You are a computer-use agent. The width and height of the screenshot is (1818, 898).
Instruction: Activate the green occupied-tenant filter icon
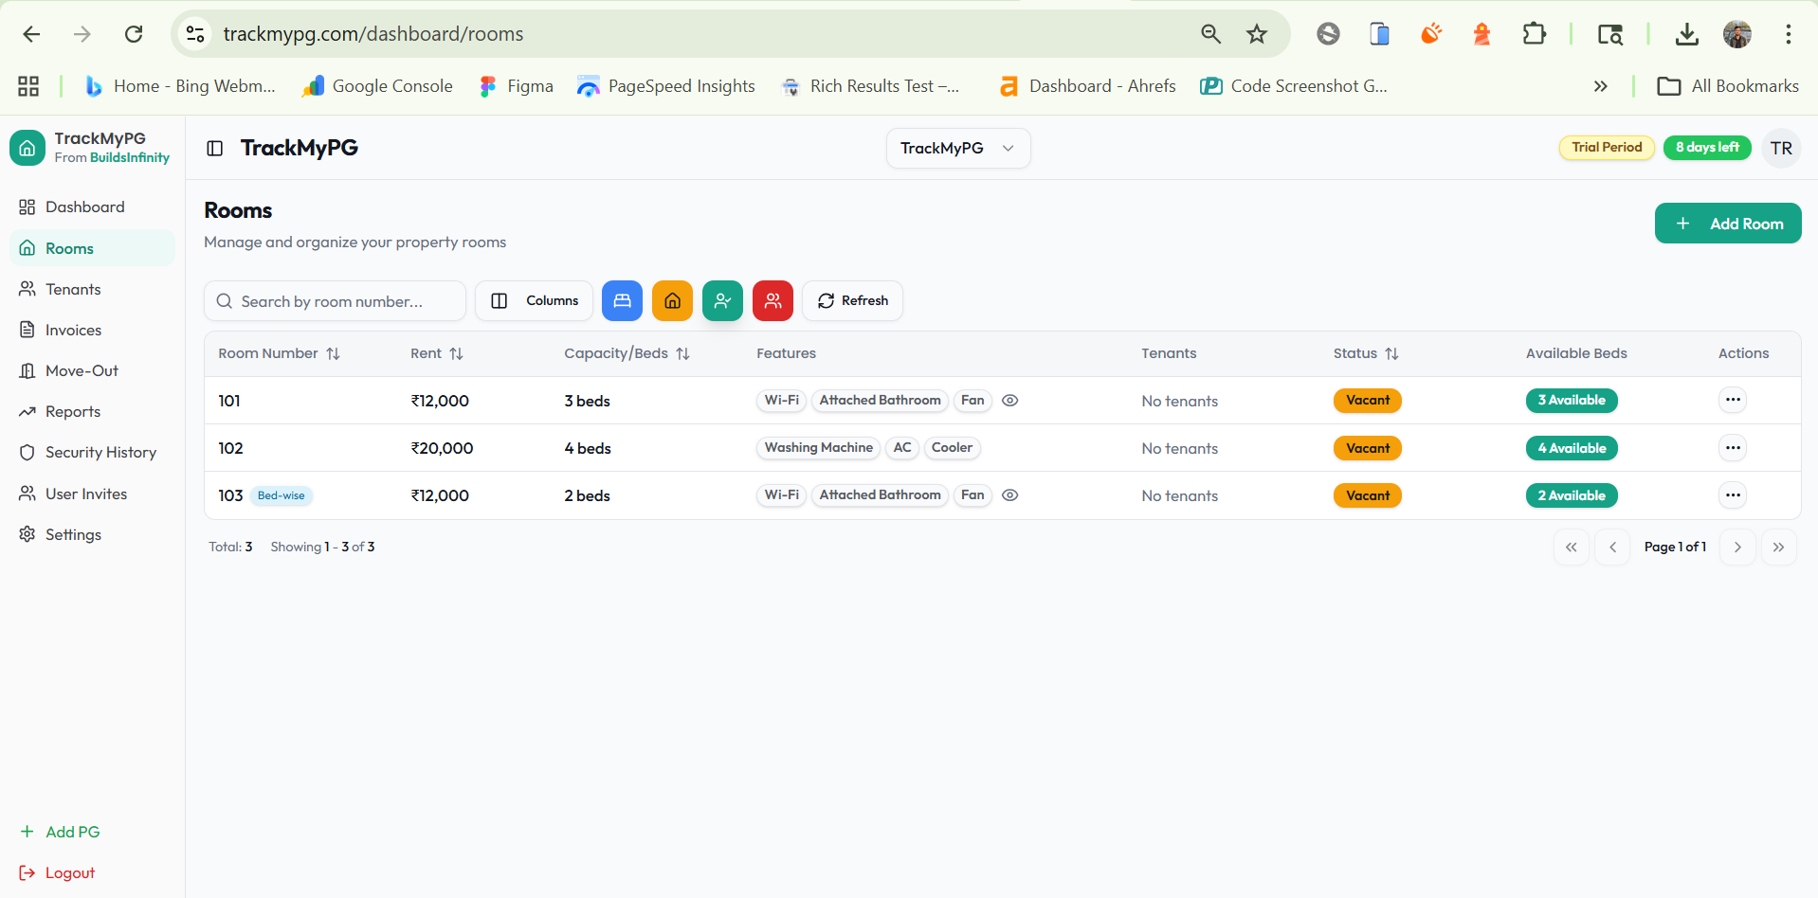(722, 300)
